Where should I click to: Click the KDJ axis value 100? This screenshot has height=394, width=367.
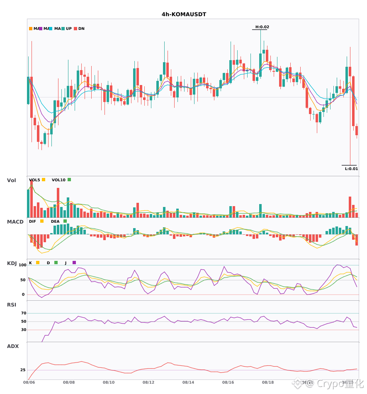click(x=22, y=265)
